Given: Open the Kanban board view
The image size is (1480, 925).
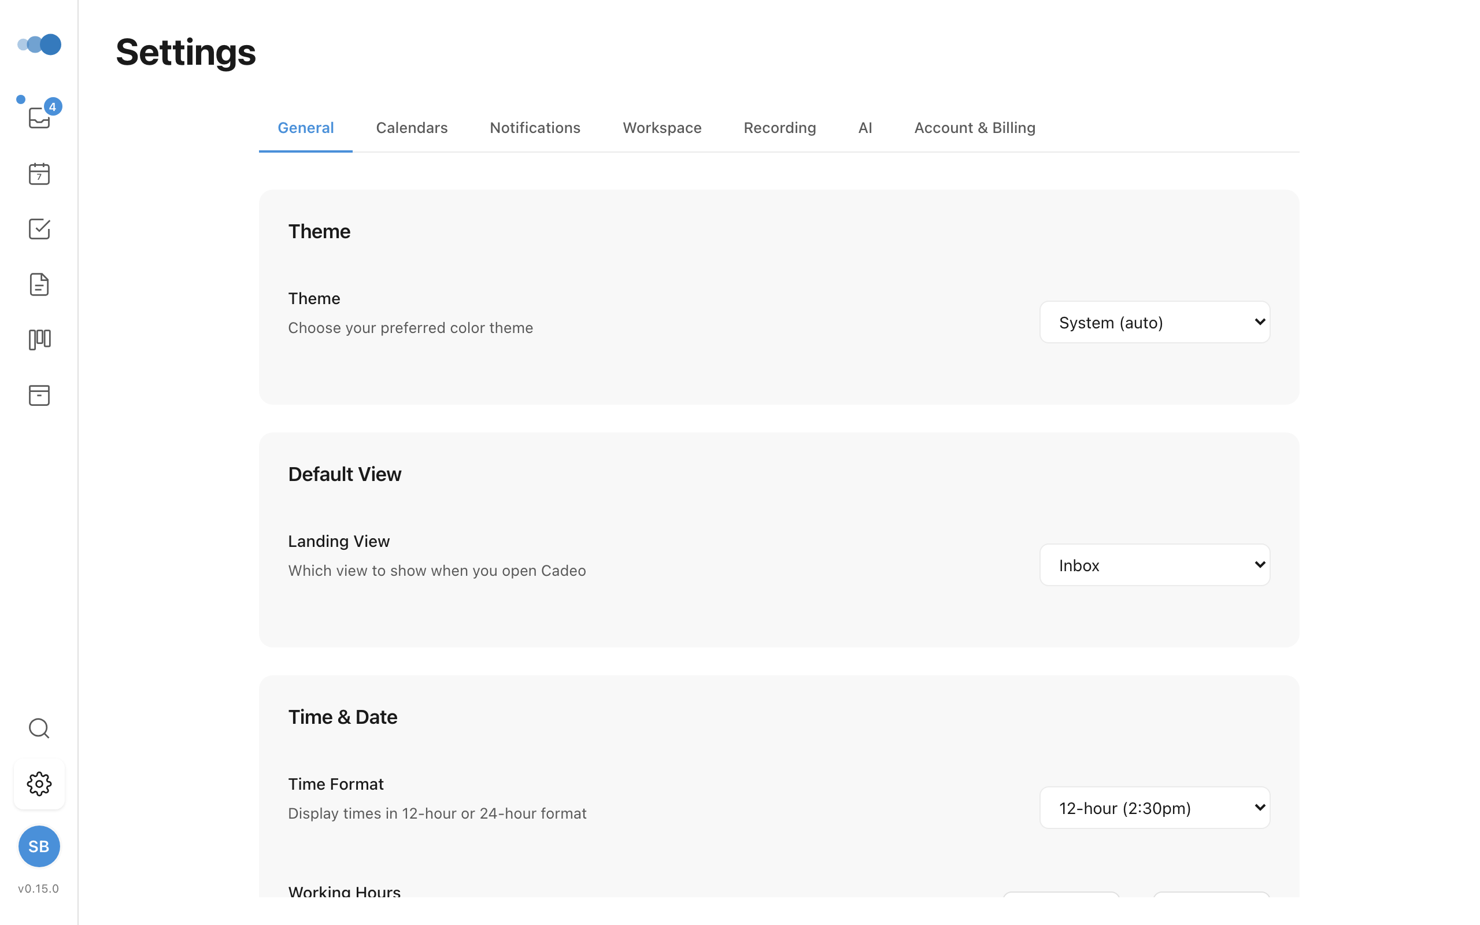Looking at the screenshot, I should coord(39,339).
